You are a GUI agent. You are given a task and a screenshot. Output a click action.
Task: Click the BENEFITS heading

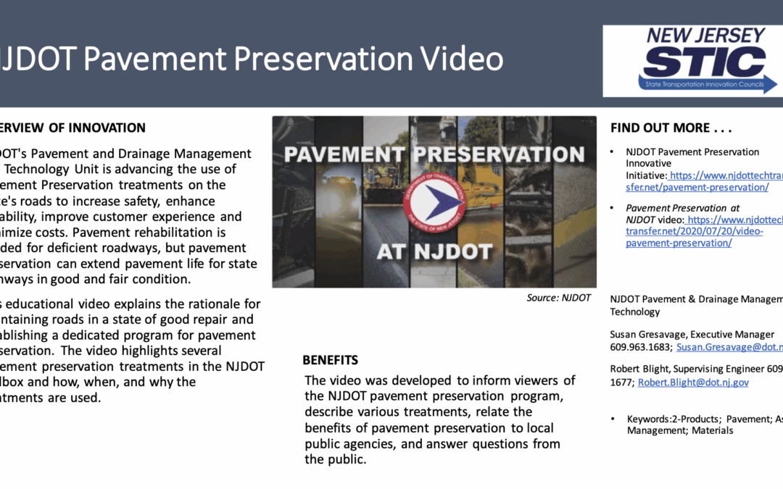tap(330, 360)
